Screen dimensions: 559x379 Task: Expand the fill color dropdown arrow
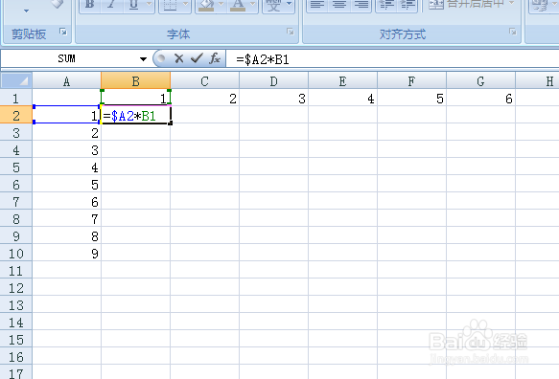click(221, 4)
